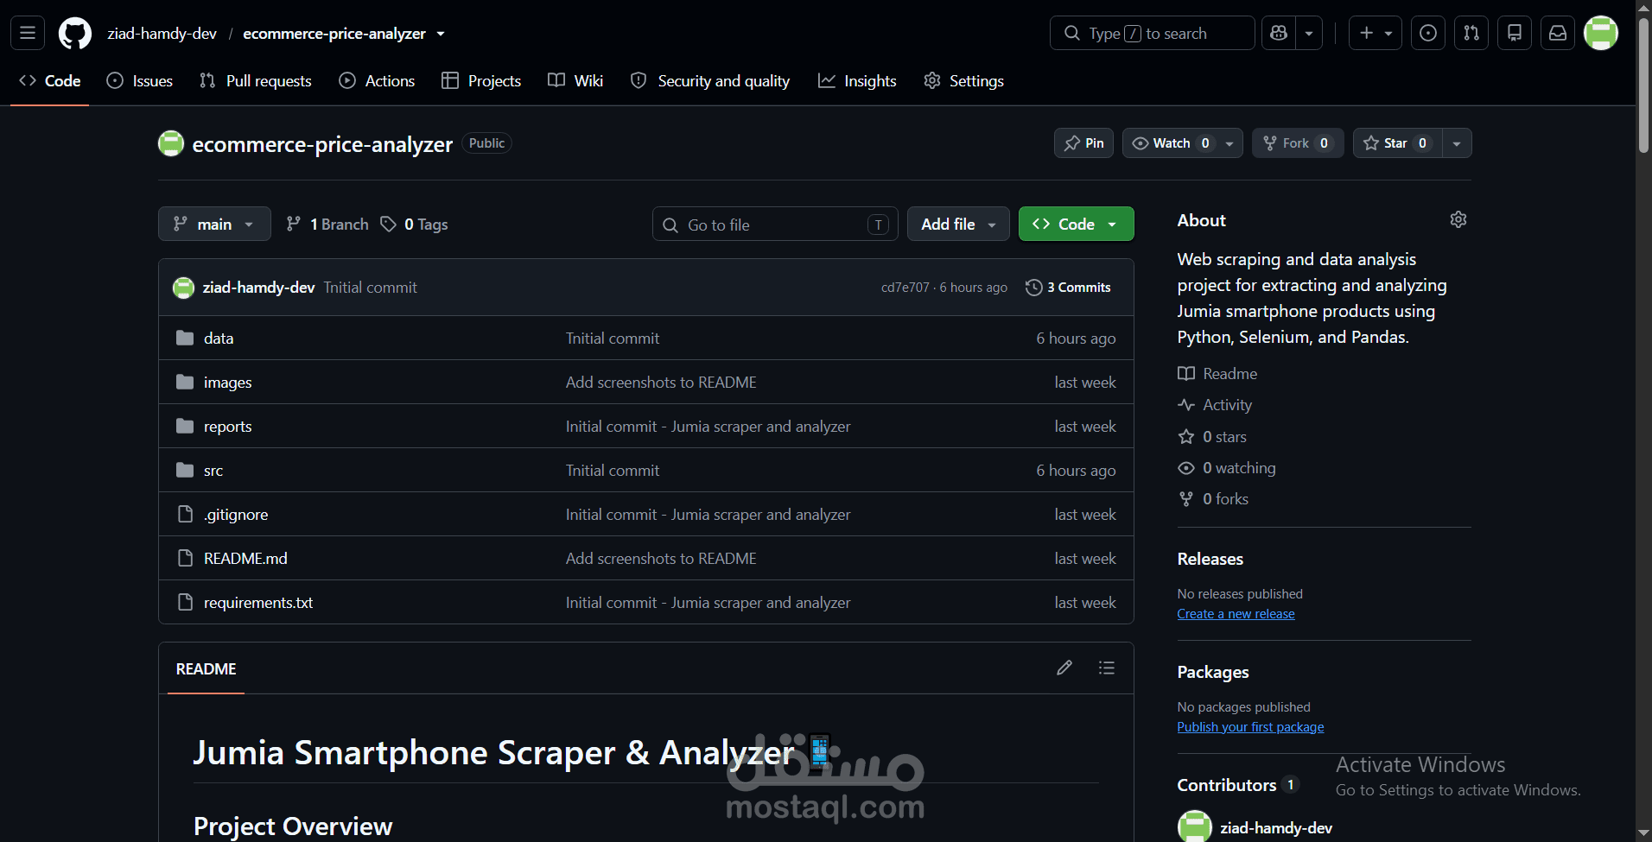Open the Actions tab

[x=377, y=81]
